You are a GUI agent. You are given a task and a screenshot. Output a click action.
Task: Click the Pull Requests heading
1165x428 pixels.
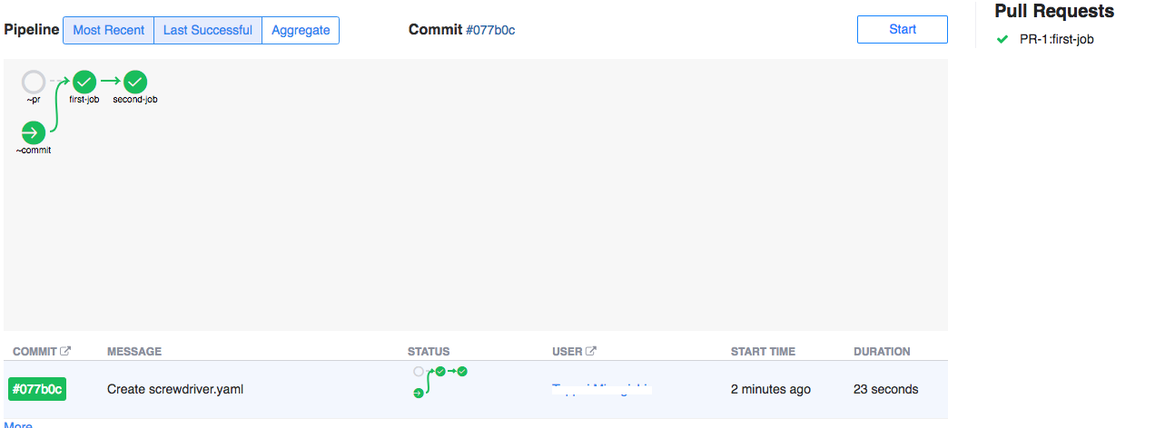click(x=1054, y=11)
